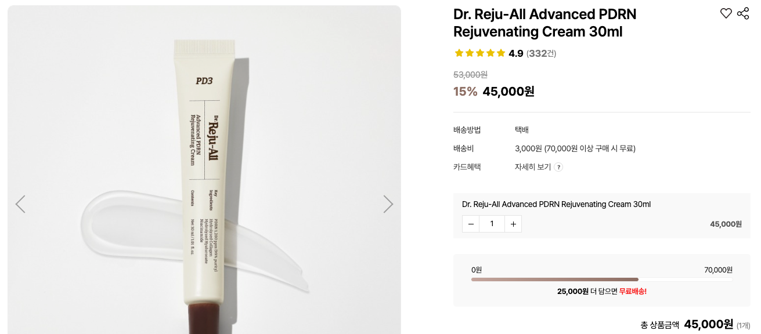Decrease quantity with the minus button
Viewport: 761px width, 334px height.
[471, 224]
